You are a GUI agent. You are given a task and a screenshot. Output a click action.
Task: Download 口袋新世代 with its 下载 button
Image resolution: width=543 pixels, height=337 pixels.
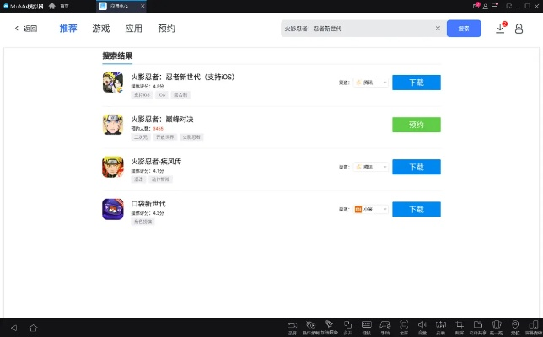click(416, 209)
